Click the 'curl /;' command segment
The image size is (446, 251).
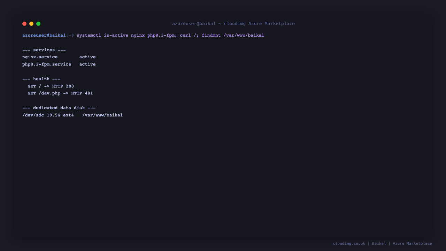pos(190,35)
